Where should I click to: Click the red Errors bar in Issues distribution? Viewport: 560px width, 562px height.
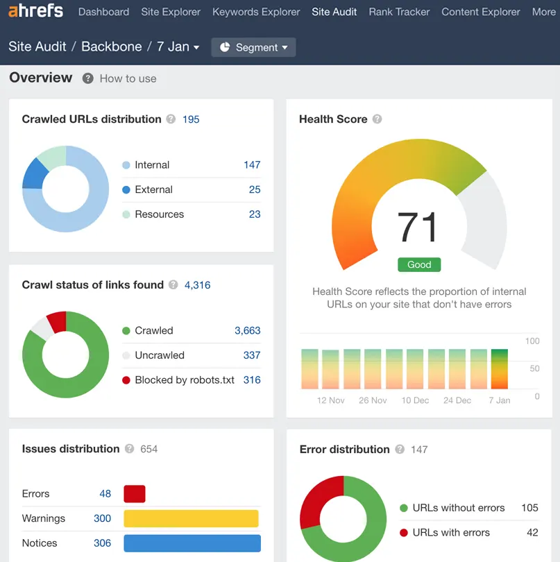click(135, 494)
